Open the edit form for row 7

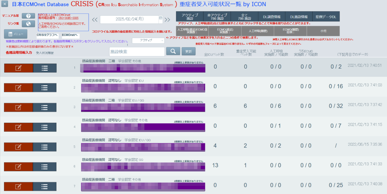[x=18, y=186]
